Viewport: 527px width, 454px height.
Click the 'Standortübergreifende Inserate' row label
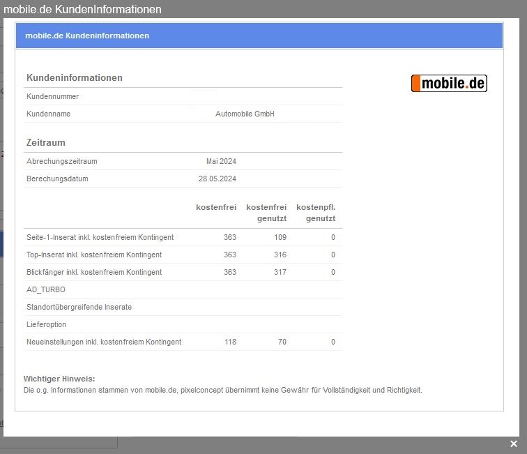pyautogui.click(x=79, y=308)
